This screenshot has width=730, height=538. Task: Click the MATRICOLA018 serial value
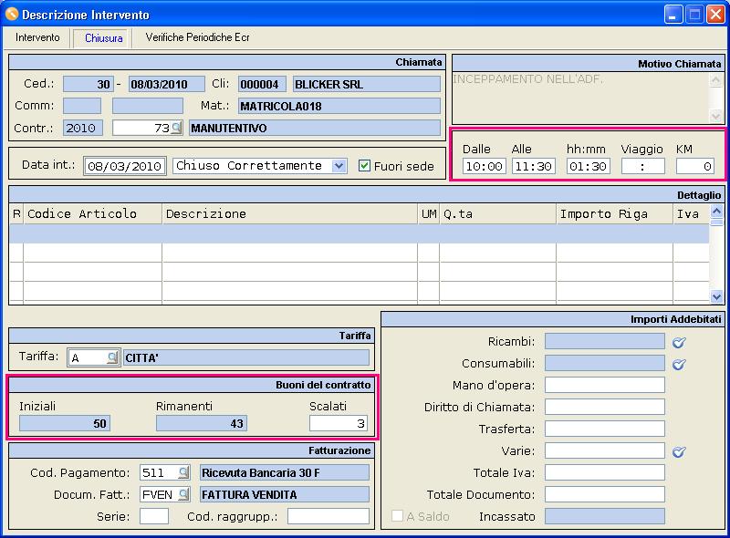click(339, 106)
